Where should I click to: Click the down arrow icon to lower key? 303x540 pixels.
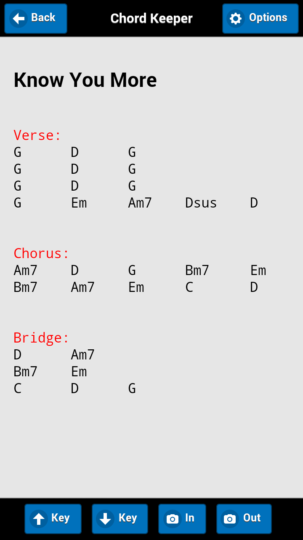click(106, 518)
